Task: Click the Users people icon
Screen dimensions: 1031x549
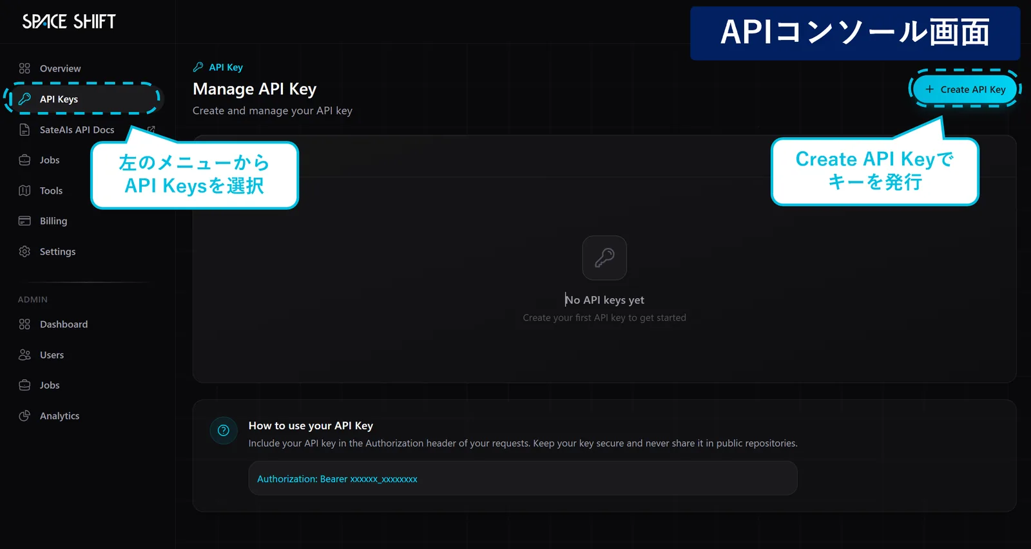Action: 24,355
